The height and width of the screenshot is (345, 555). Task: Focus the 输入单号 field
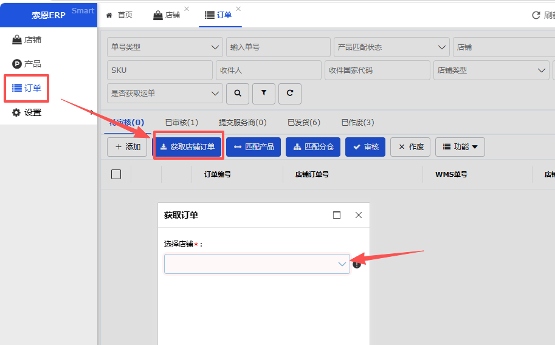pyautogui.click(x=278, y=47)
